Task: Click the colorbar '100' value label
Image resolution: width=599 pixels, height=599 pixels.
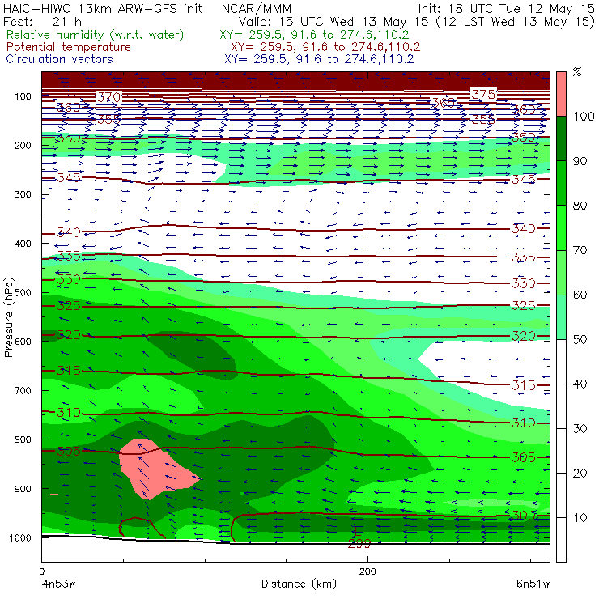Action: click(584, 116)
